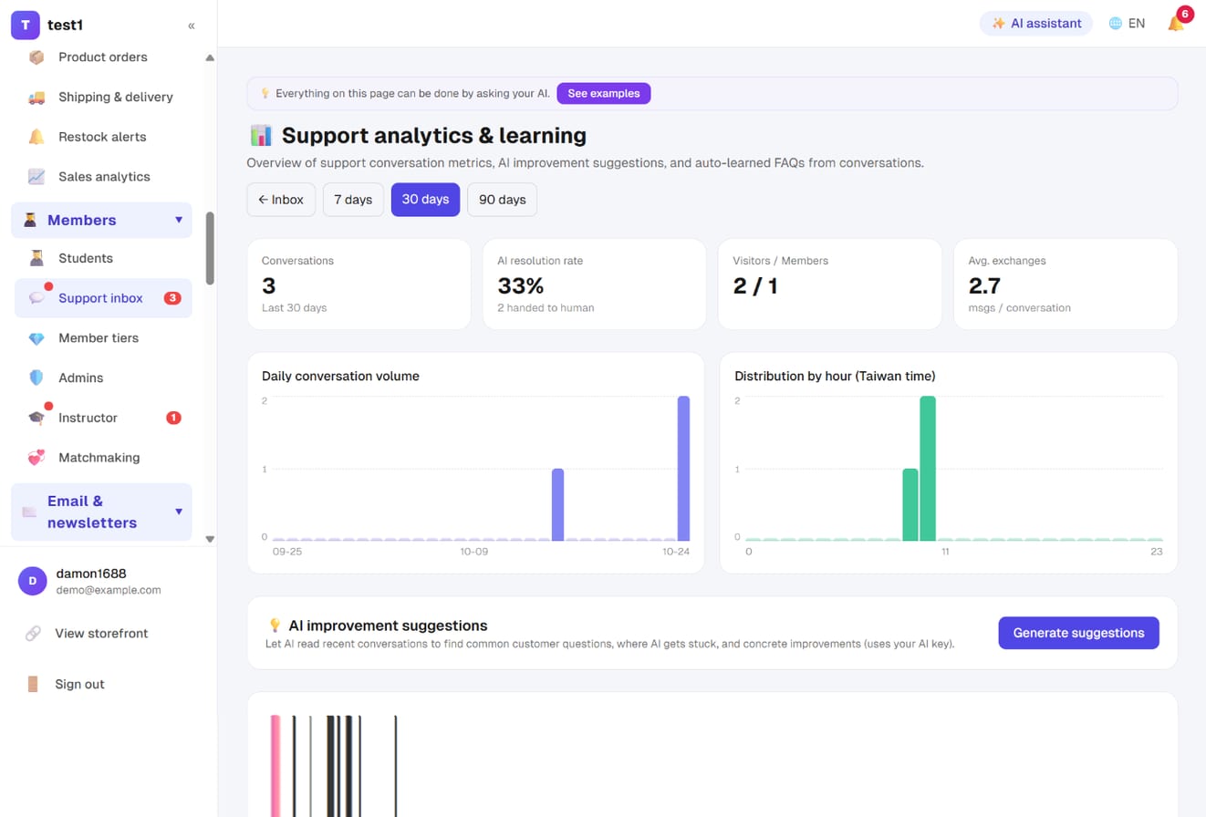Viewport: 1206px width, 817px height.
Task: Open the AI assistant
Action: tap(1036, 24)
